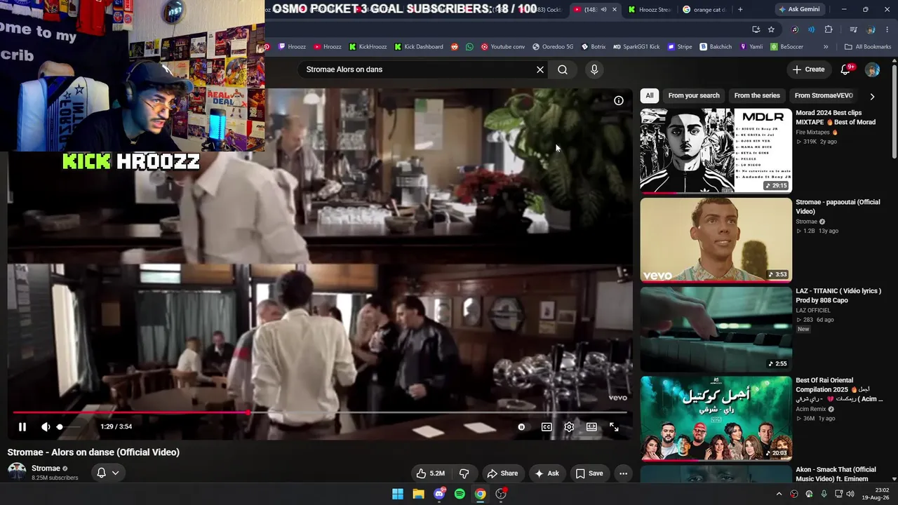Bookmark this page with star icon
Screen dimensions: 898x505
pyautogui.click(x=771, y=29)
